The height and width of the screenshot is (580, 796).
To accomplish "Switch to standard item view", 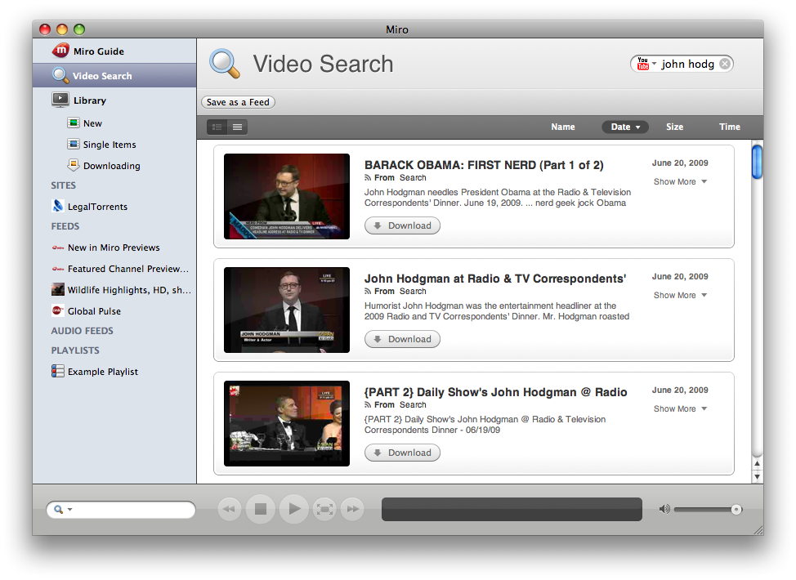I will pyautogui.click(x=217, y=127).
